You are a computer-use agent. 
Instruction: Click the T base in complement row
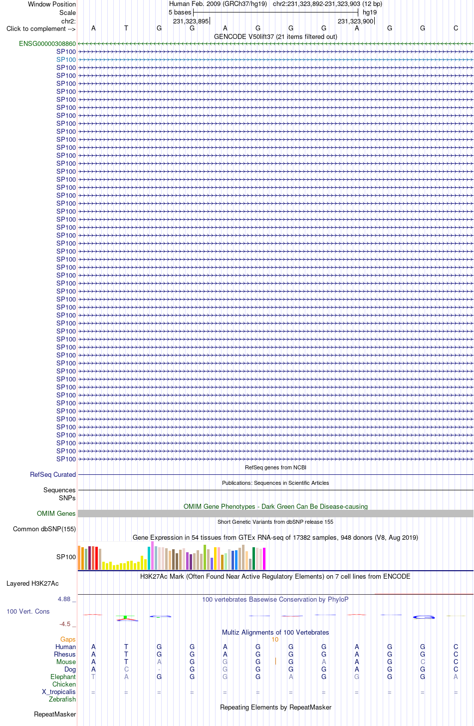pos(126,28)
